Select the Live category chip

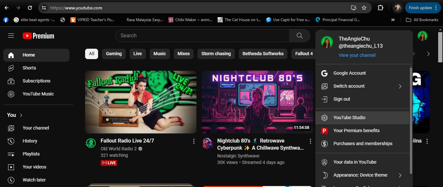tap(138, 54)
